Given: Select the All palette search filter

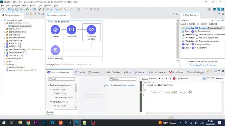Looking at the screenshot, I should (198, 24).
